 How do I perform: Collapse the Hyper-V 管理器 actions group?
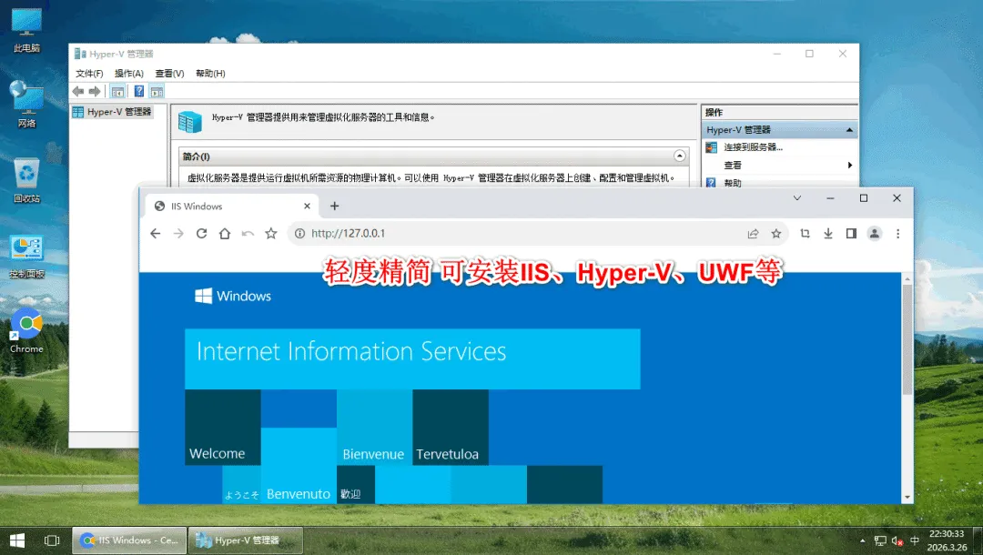849,130
